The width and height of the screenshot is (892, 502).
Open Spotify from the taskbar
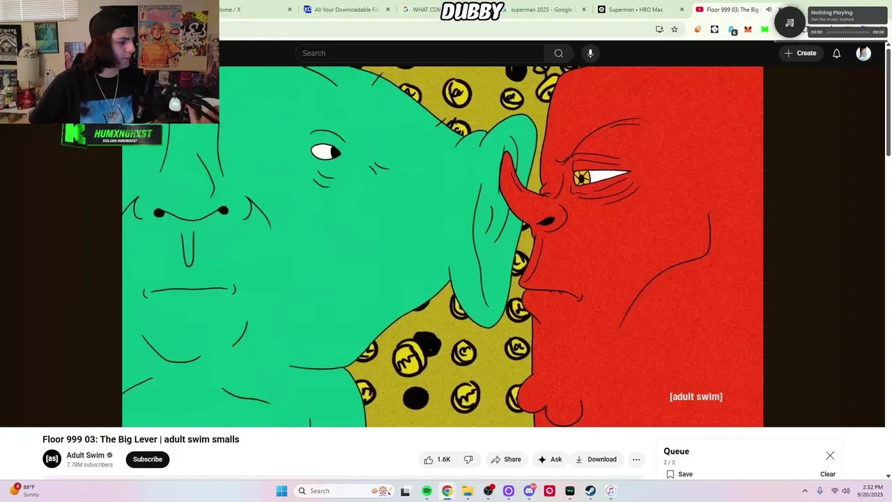coord(426,491)
